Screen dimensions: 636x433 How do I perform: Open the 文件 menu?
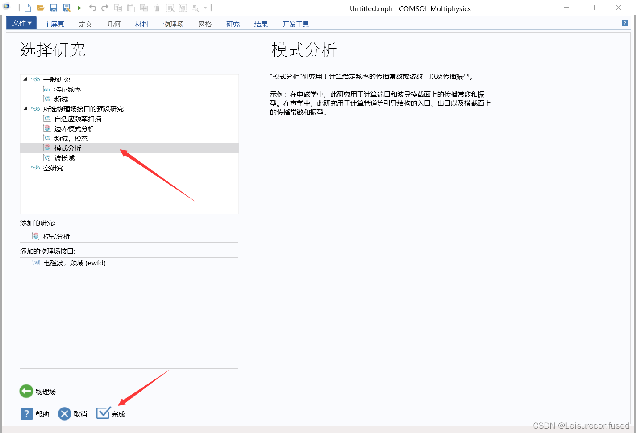click(21, 23)
